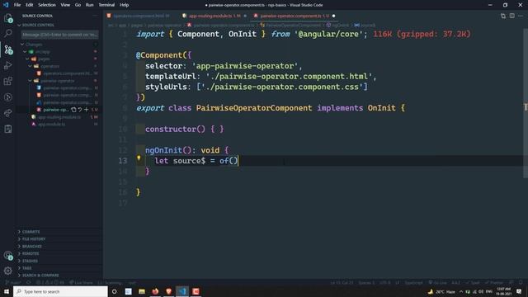
Task: Collapse the pairwise-operator folder in Changes
Action: click(59, 81)
